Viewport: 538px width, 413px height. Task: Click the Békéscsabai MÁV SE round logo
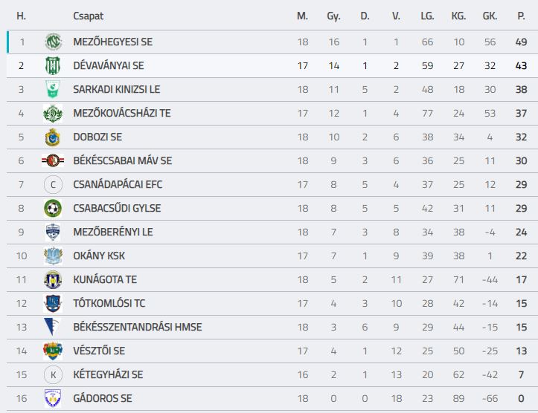click(x=53, y=160)
